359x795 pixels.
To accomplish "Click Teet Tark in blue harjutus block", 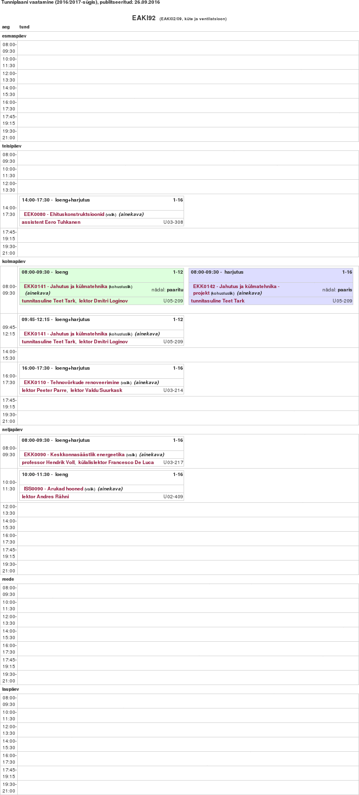I will coord(218,301).
